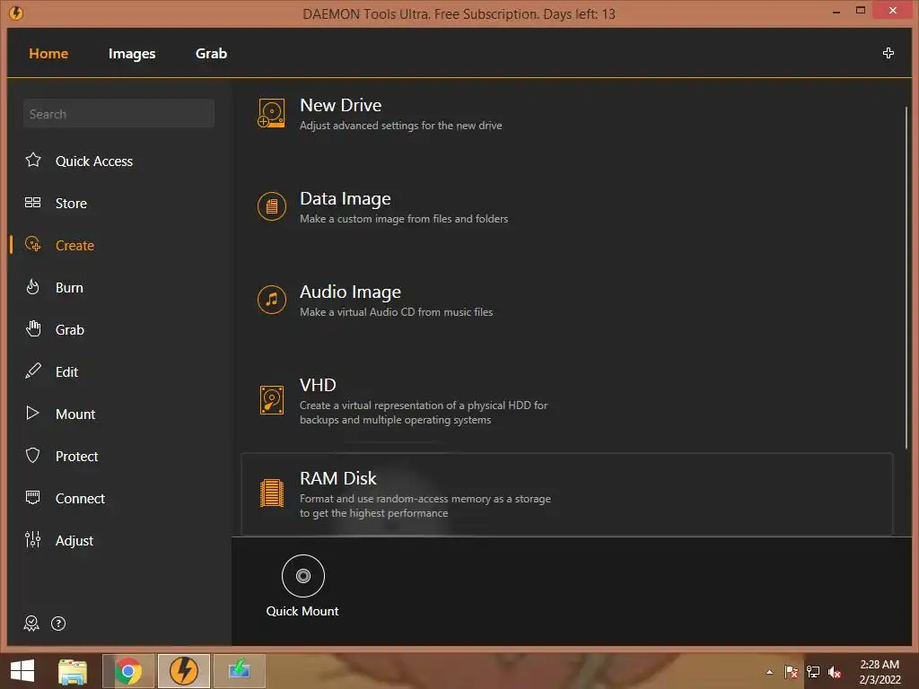Click the muted volume tray icon

835,672
